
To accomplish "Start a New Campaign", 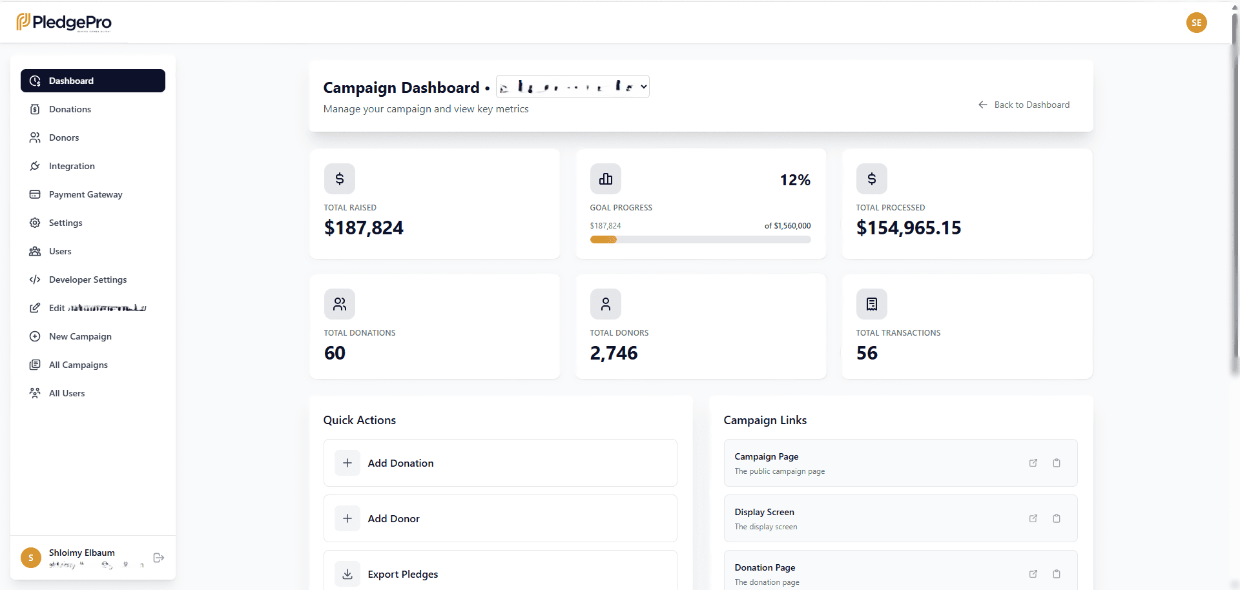I will click(80, 336).
